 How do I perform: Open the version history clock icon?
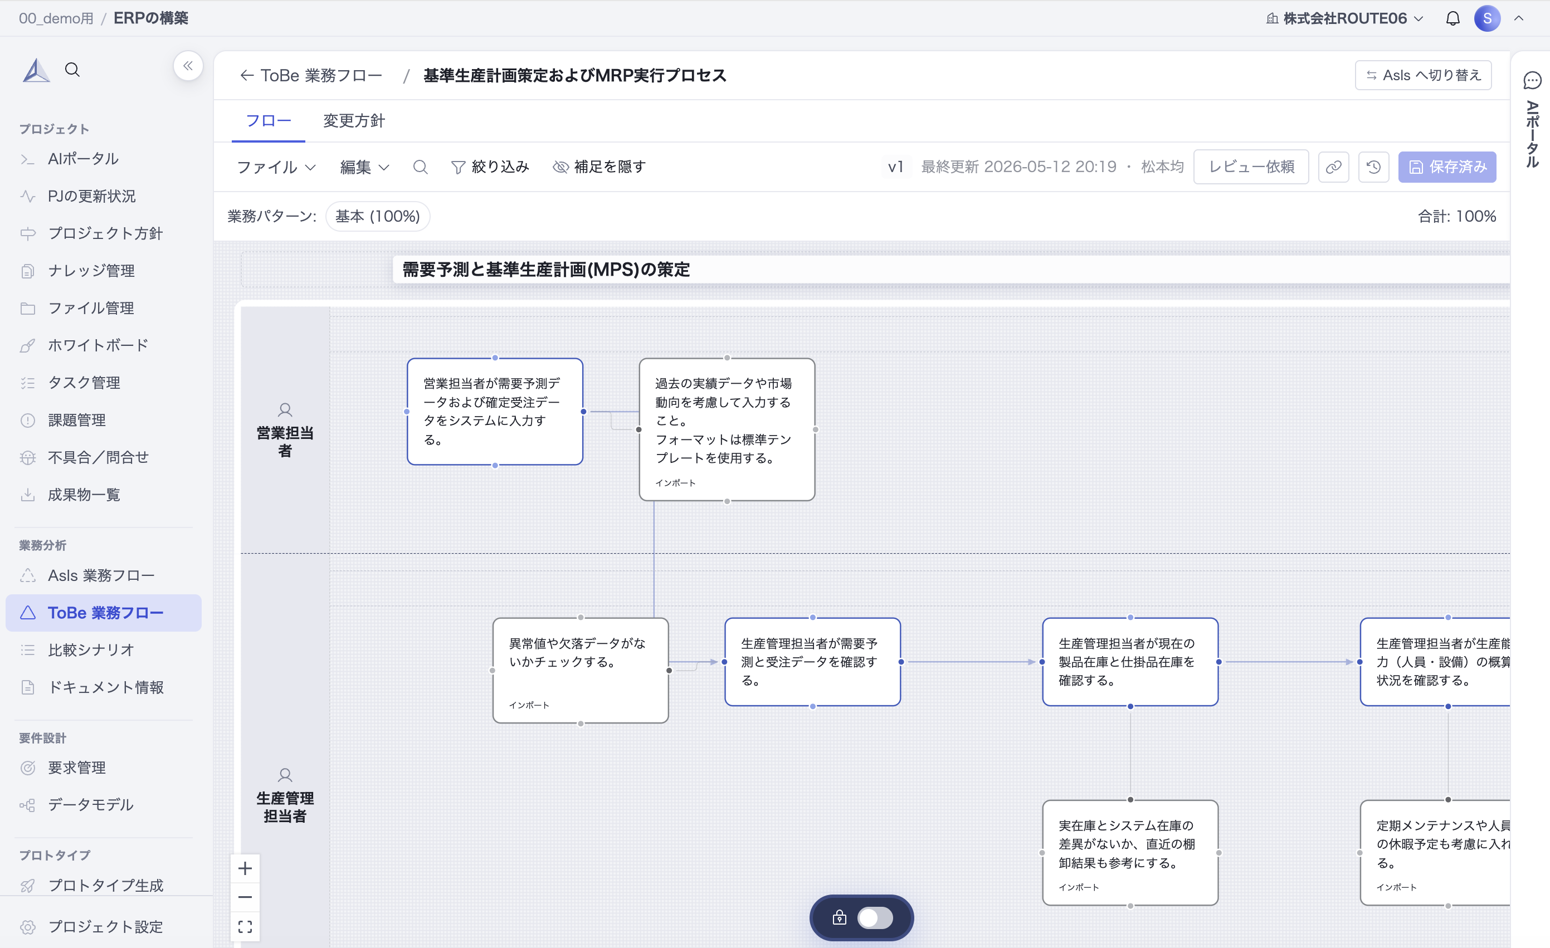pos(1374,167)
